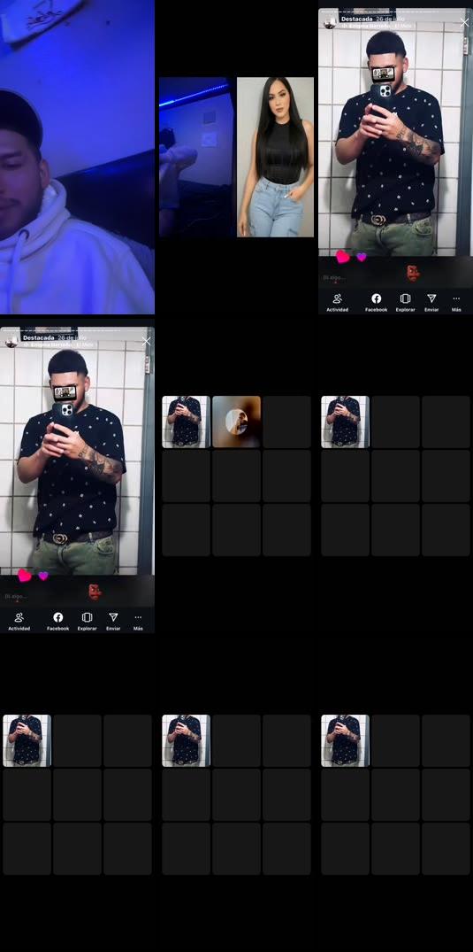Close the lower-left story with the X
The height and width of the screenshot is (952, 473).
click(146, 341)
